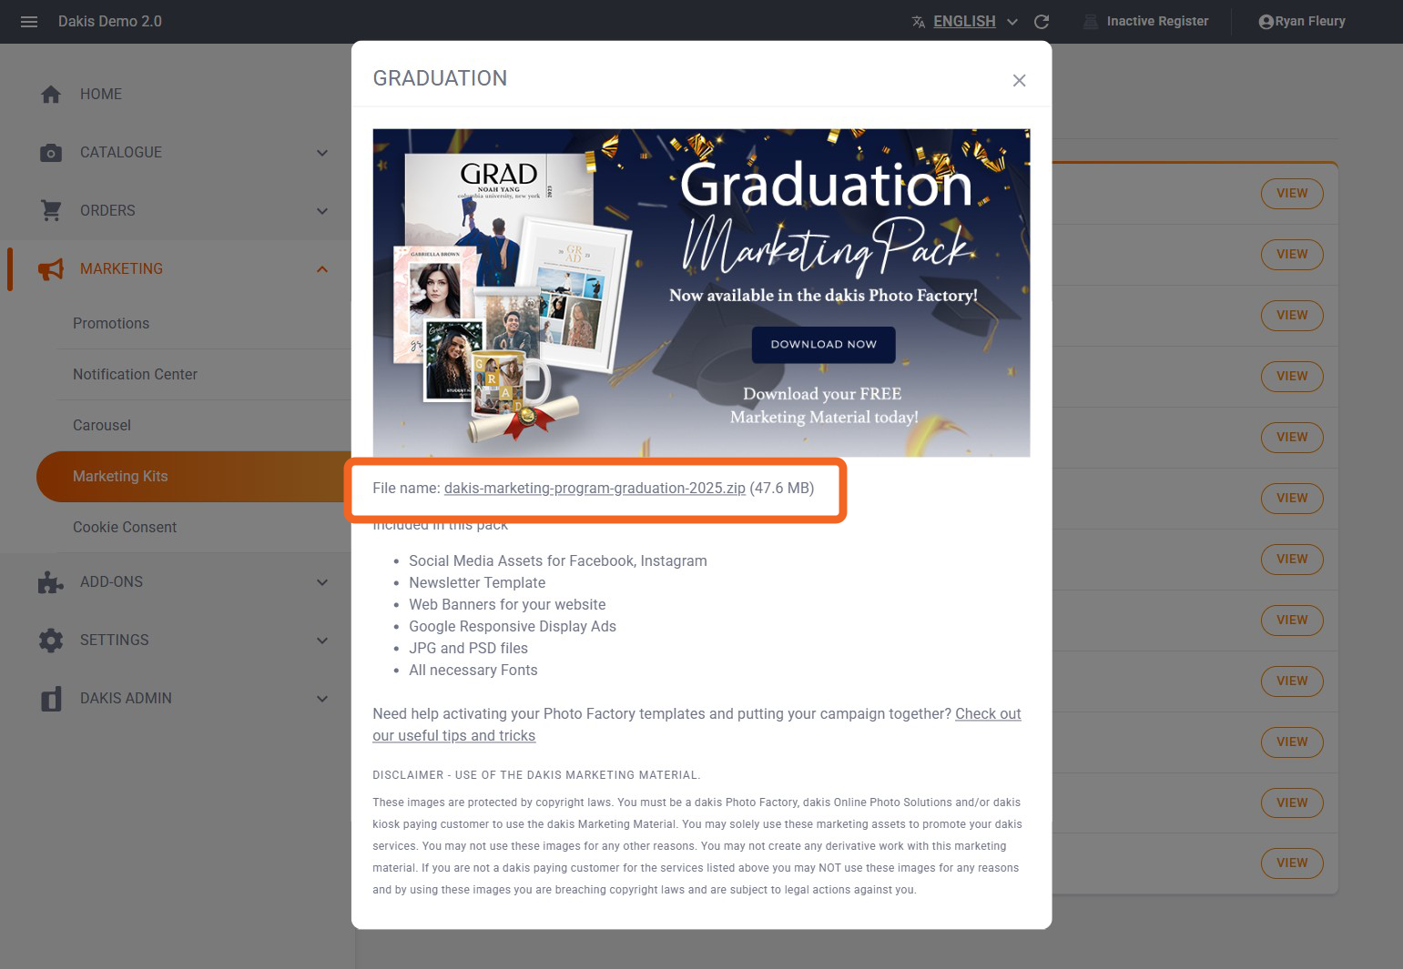Viewport: 1403px width, 969px height.
Task: Click DOWNLOAD NOW on Graduation banner
Action: tap(823, 345)
